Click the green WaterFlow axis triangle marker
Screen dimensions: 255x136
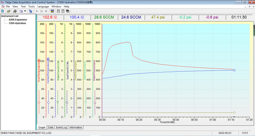point(58,103)
